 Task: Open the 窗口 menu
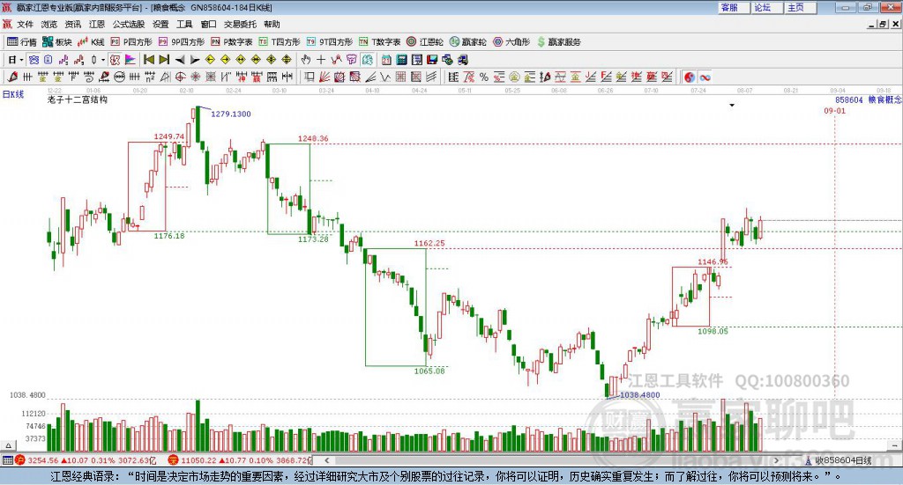click(x=208, y=24)
